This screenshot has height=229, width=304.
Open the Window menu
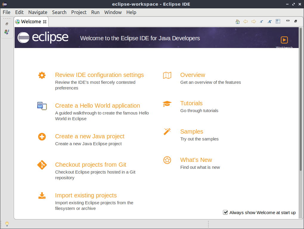click(113, 12)
